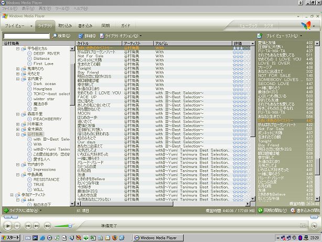This screenshot has width=322, height=242.
Task: Select the Distance album in the tree
Action: 41,59
